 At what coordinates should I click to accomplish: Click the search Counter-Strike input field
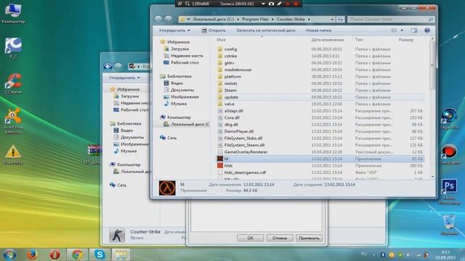coord(391,20)
